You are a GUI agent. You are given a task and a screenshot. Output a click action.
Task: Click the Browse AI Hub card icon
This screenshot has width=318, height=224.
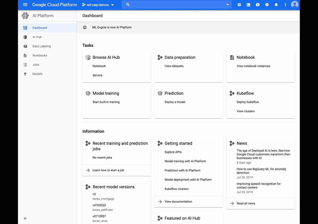tap(88, 57)
